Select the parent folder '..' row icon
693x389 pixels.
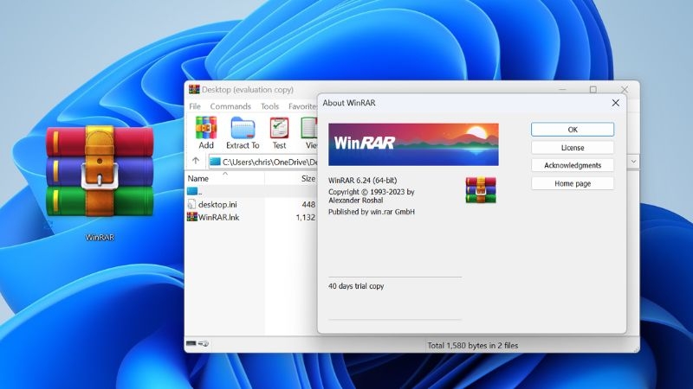coord(192,191)
